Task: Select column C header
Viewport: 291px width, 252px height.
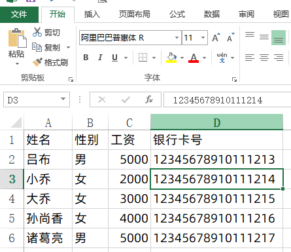Action: (129, 122)
